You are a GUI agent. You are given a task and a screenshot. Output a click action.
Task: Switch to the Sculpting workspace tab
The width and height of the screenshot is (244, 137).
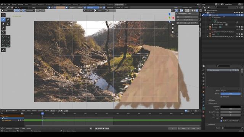tap(49, 5)
